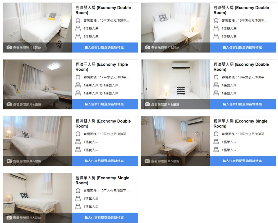Viewport: 278px width, 223px height.
Task: Click camera icon on zigzag-pillow double room photo
Action: pos(147,104)
